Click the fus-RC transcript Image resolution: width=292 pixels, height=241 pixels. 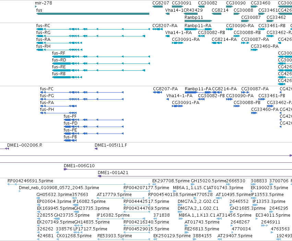tap(93, 29)
